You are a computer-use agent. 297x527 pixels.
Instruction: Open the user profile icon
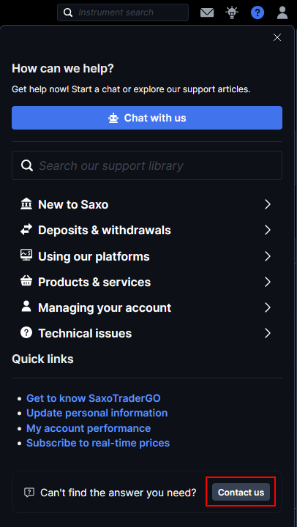click(282, 12)
